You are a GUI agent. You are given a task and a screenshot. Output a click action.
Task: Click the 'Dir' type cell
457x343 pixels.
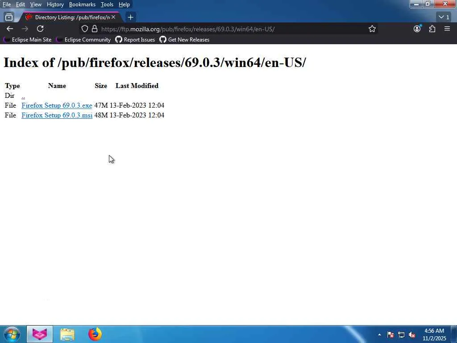click(10, 96)
